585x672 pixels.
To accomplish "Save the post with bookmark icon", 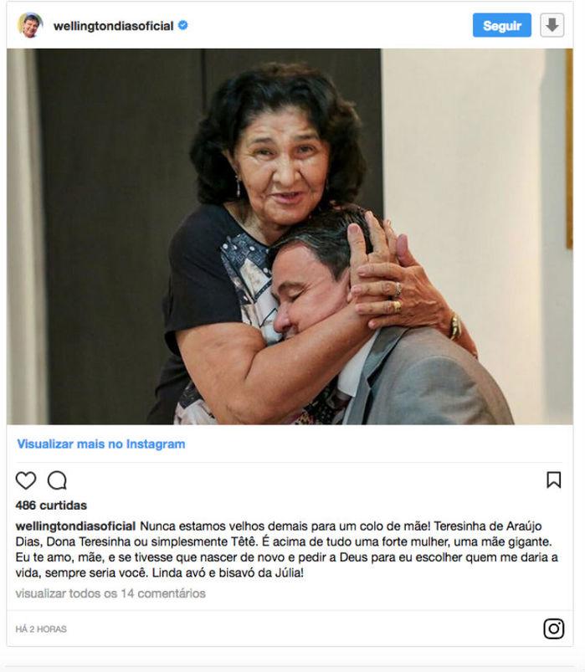I will (x=554, y=480).
